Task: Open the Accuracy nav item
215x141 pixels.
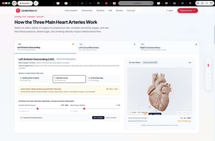Action: coord(131,11)
